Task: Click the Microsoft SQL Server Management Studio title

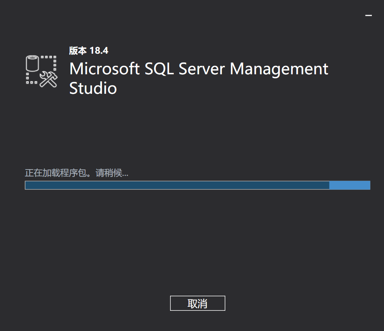Action: coord(198,78)
